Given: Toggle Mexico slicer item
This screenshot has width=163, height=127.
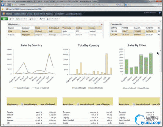Looking at the screenshot, I should (x=96, y=28).
